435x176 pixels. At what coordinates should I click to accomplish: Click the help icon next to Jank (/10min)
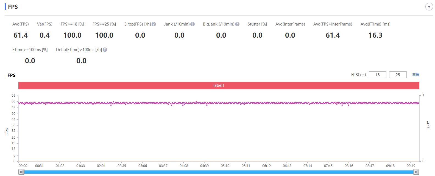coord(193,24)
